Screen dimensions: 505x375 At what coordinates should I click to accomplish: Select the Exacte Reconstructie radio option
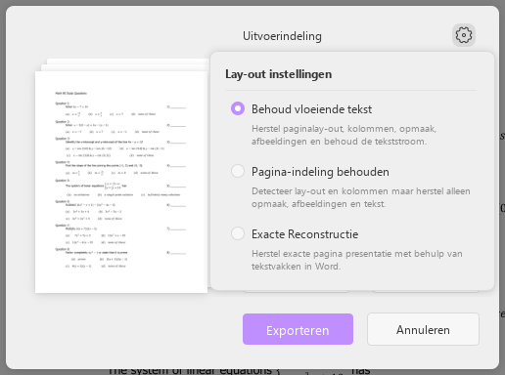click(238, 233)
